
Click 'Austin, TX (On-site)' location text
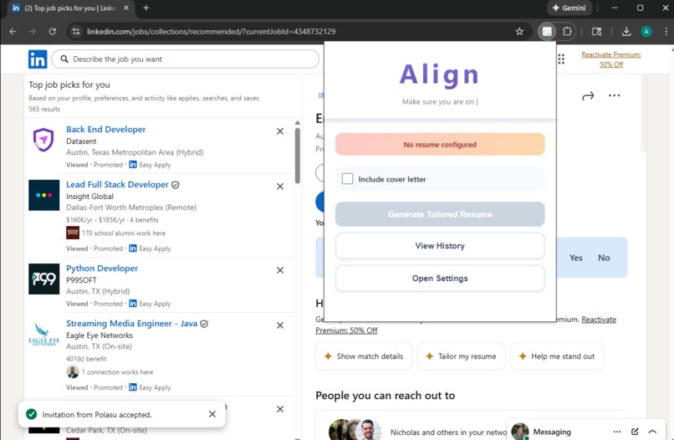(99, 346)
